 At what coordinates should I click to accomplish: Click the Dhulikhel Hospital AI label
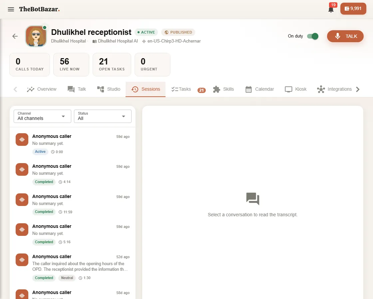(x=118, y=41)
